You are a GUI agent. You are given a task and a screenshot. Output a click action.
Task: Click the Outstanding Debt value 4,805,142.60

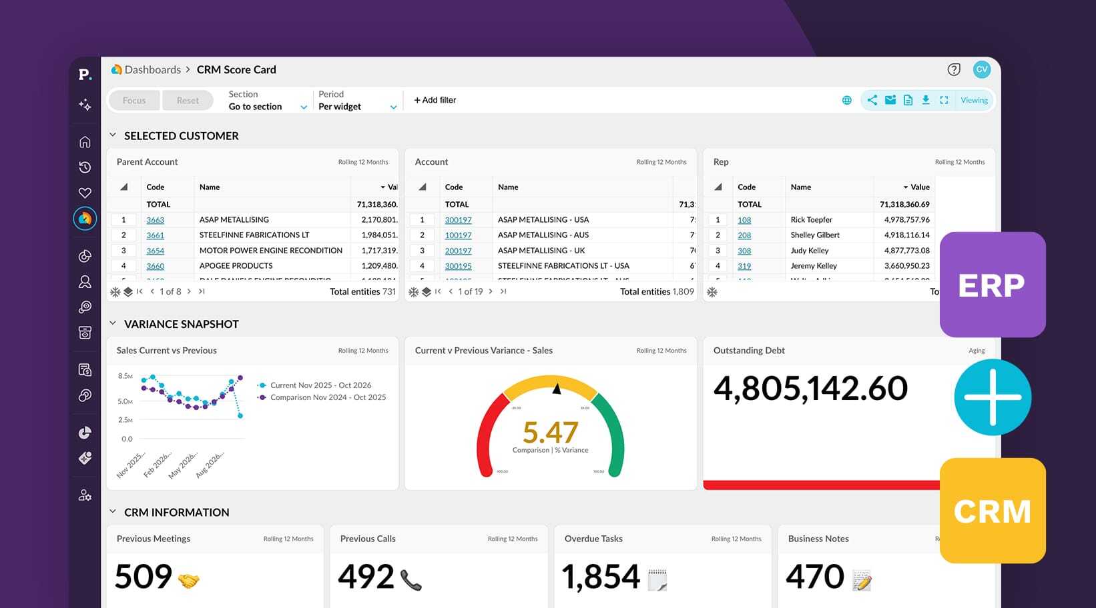coord(810,388)
